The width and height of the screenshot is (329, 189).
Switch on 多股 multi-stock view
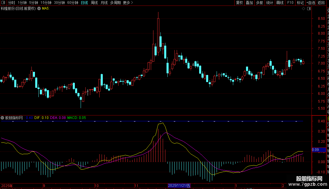click(x=259, y=3)
